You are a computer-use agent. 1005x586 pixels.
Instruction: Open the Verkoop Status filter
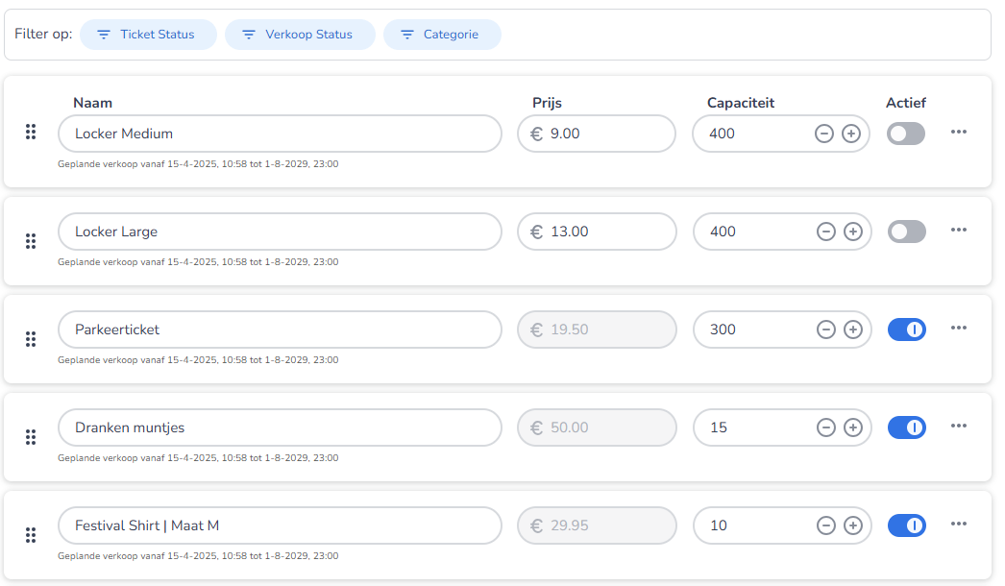300,35
